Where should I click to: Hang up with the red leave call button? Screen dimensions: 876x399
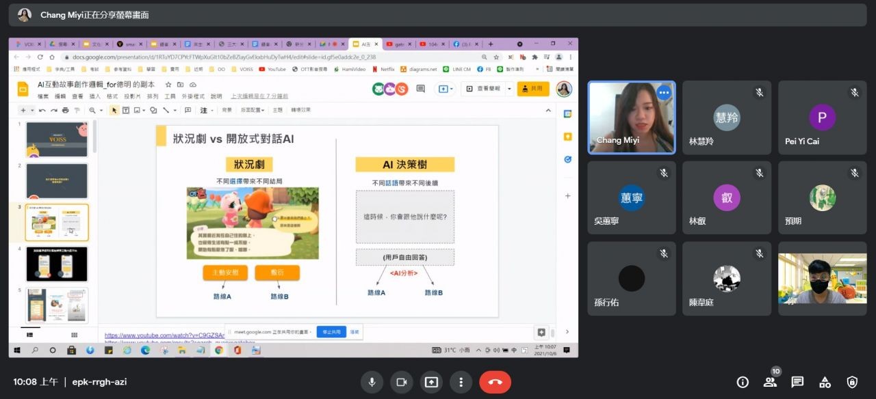(495, 382)
